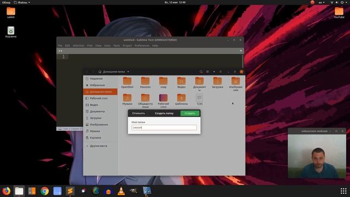Open the Edit menu in Sublime Text

67,45
